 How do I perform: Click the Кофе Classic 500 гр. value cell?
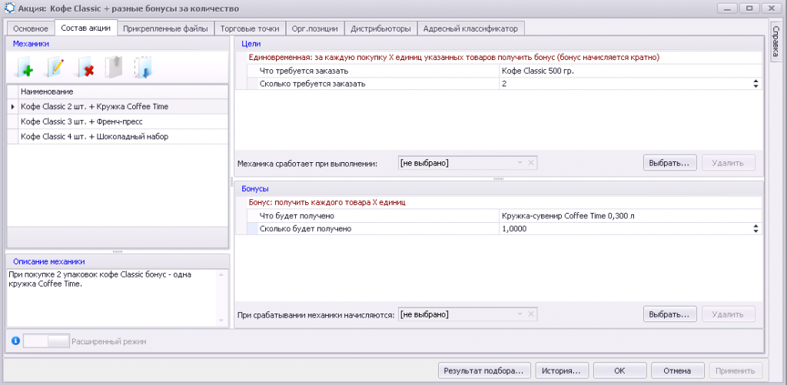click(630, 71)
